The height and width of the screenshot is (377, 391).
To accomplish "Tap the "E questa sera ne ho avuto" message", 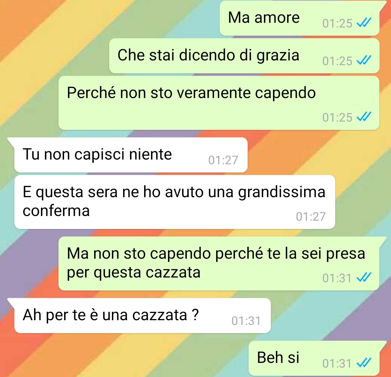I will 175,202.
